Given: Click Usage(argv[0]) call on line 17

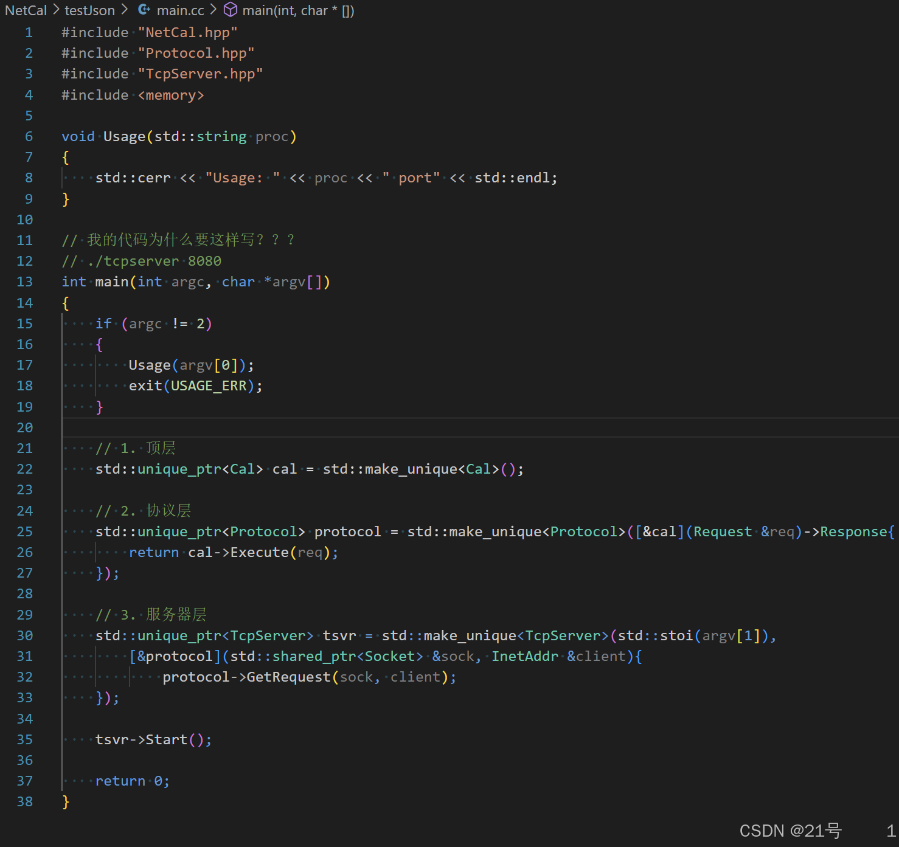Looking at the screenshot, I should pyautogui.click(x=187, y=365).
